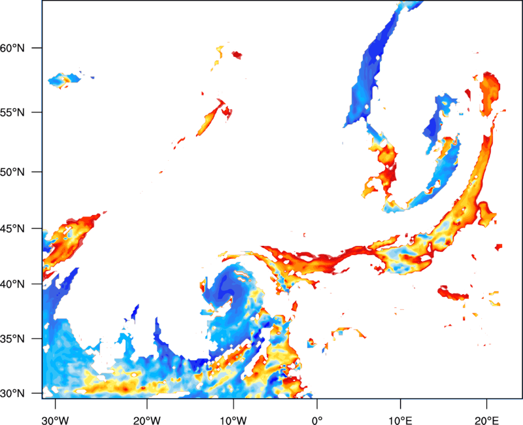The height and width of the screenshot is (425, 523).
Task: Click the 35°N latitude label
Action: pyautogui.click(x=12, y=339)
